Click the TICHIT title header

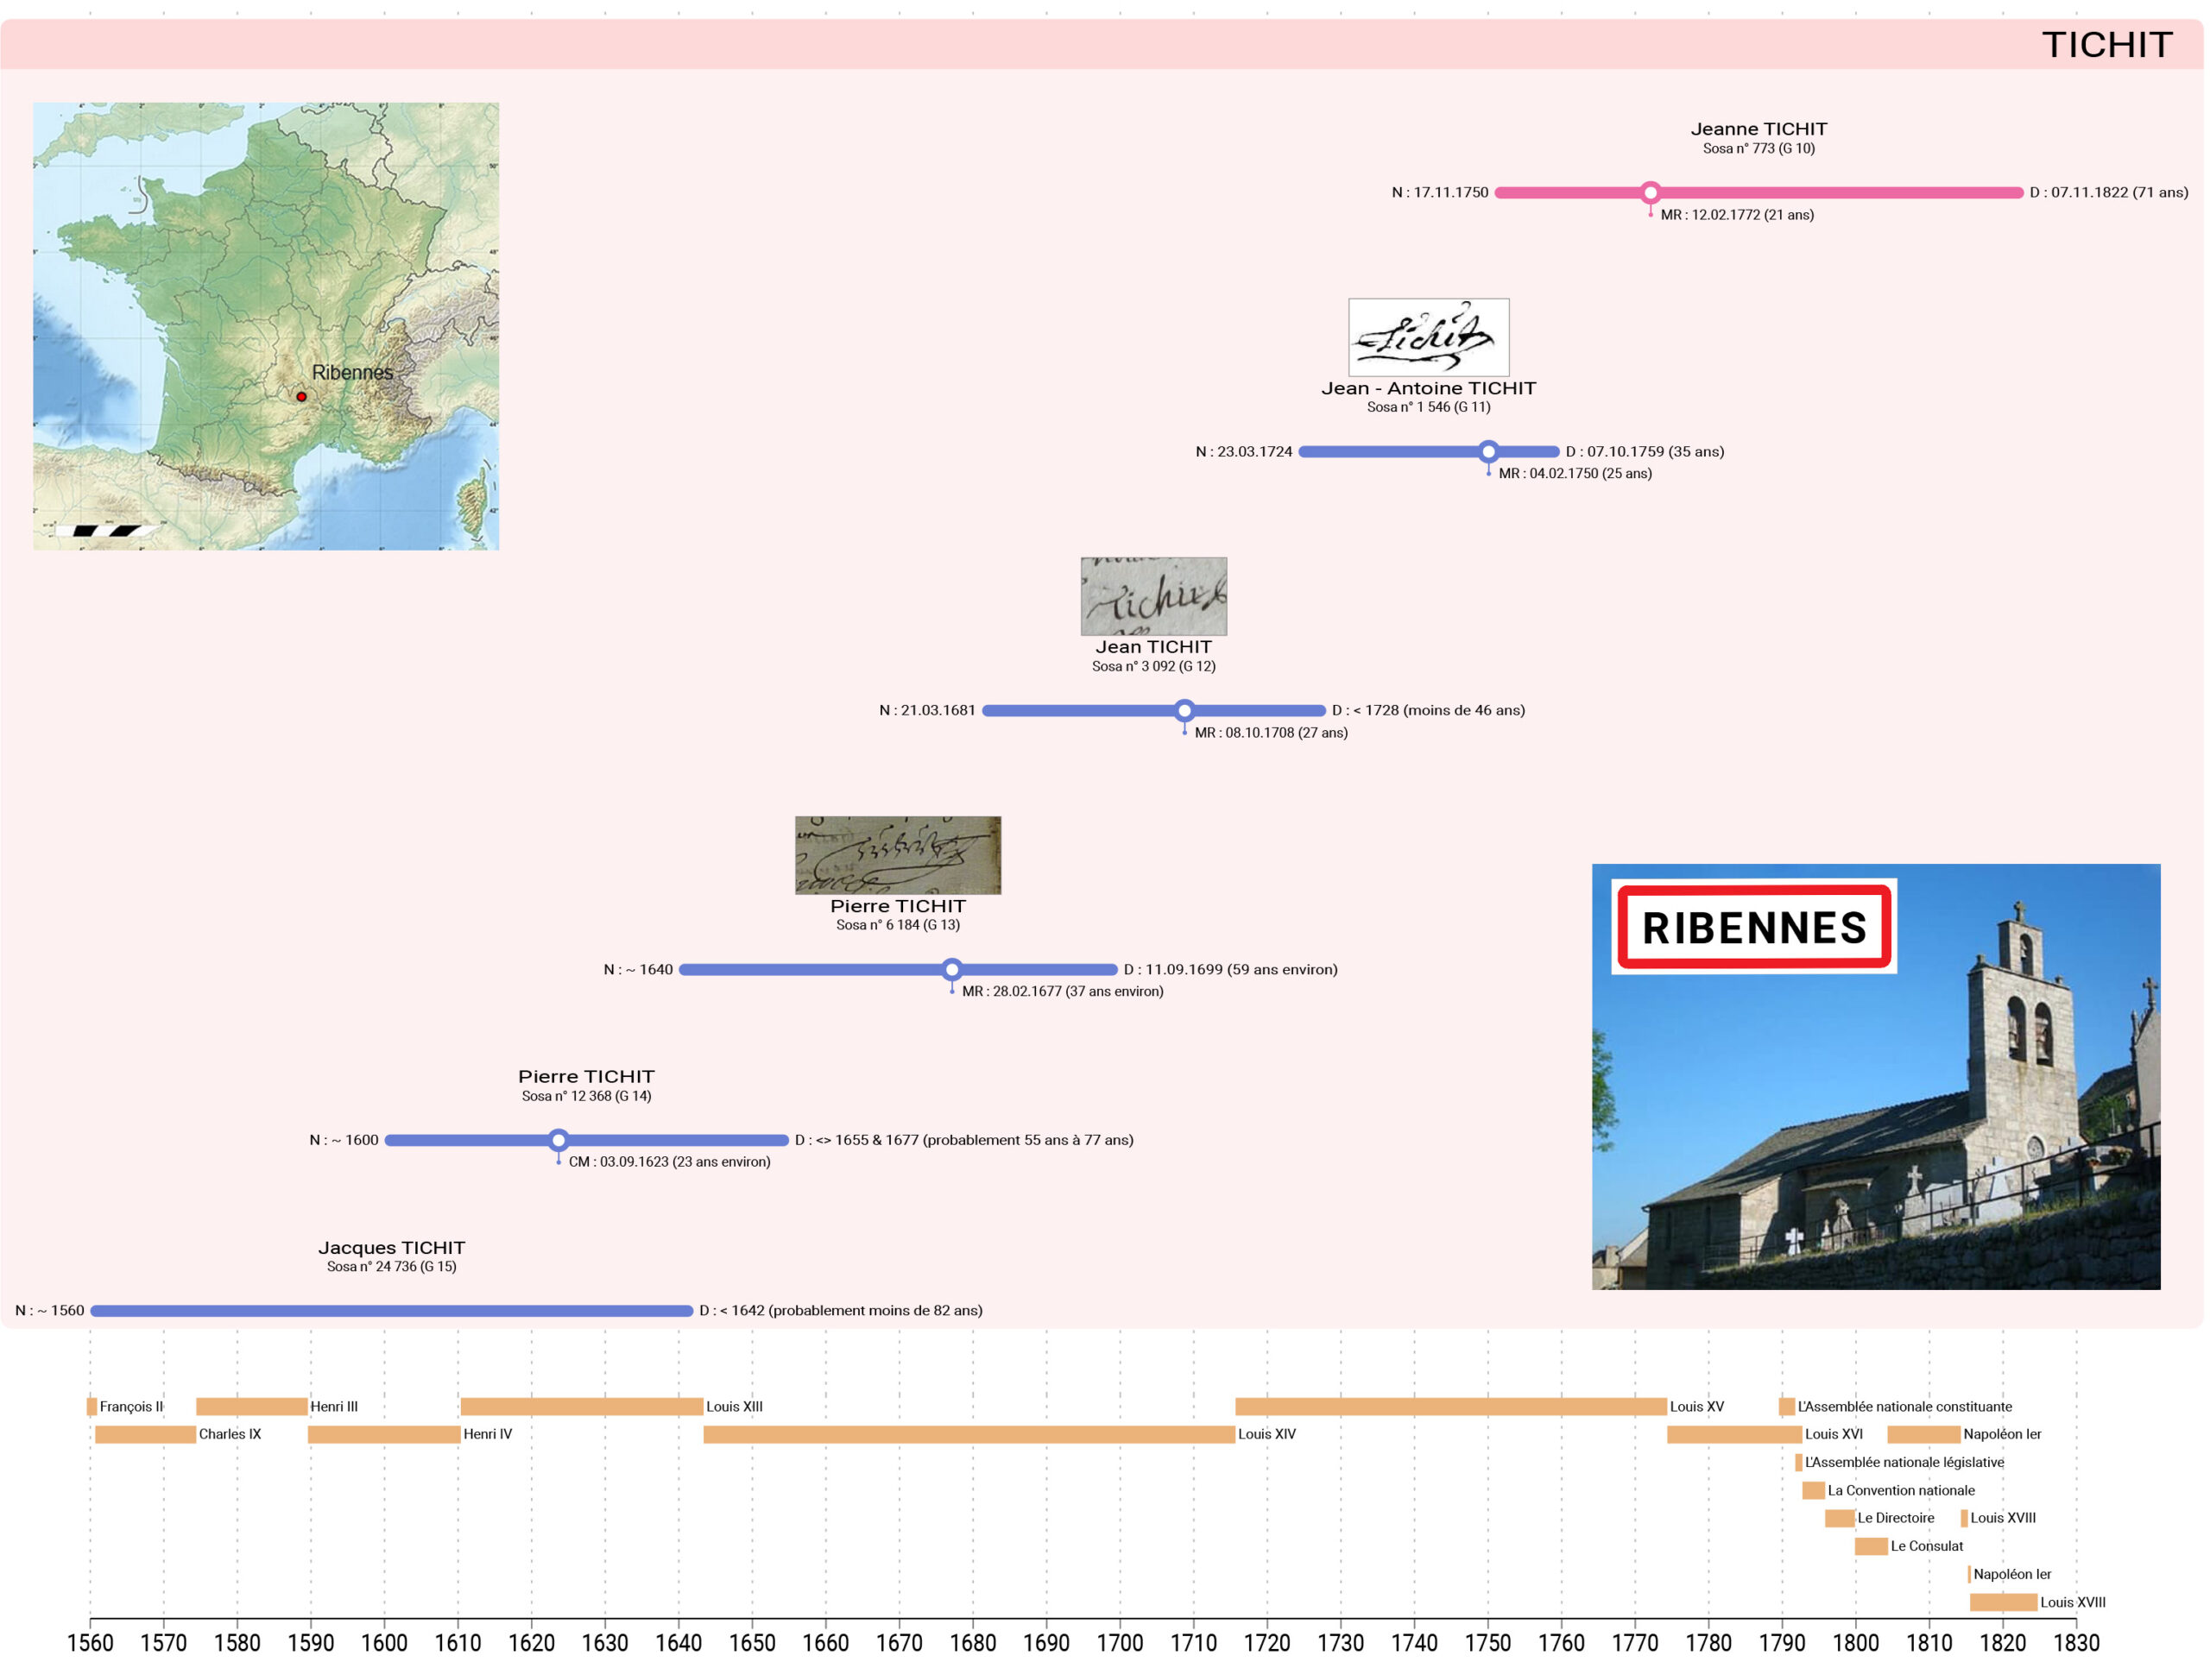pyautogui.click(x=2106, y=45)
